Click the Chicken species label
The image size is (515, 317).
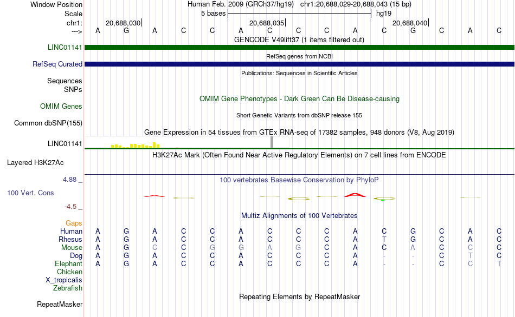click(x=69, y=272)
